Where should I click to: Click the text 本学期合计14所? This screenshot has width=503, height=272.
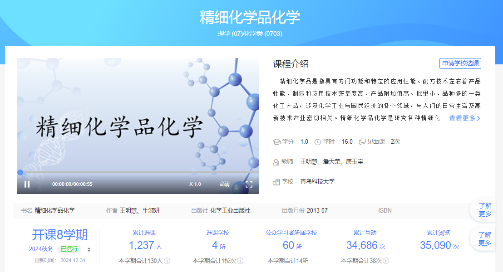288,261
